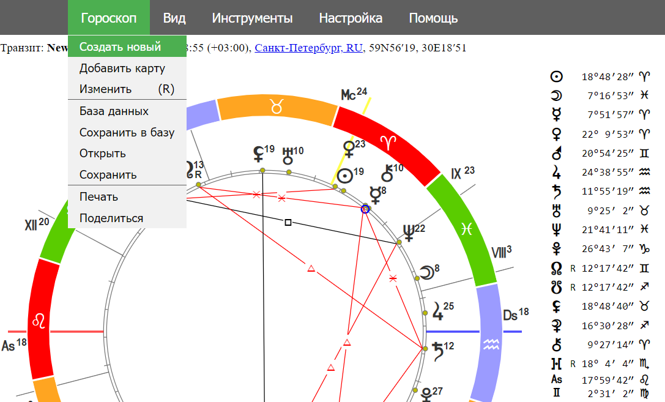The width and height of the screenshot is (665, 402).
Task: Click Sun position 18°48′28″
Action: (x=607, y=76)
